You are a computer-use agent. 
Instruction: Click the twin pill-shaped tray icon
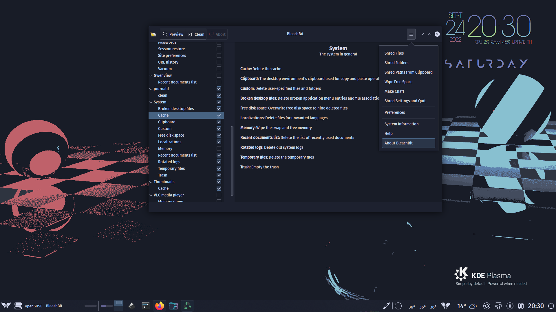tap(521, 306)
